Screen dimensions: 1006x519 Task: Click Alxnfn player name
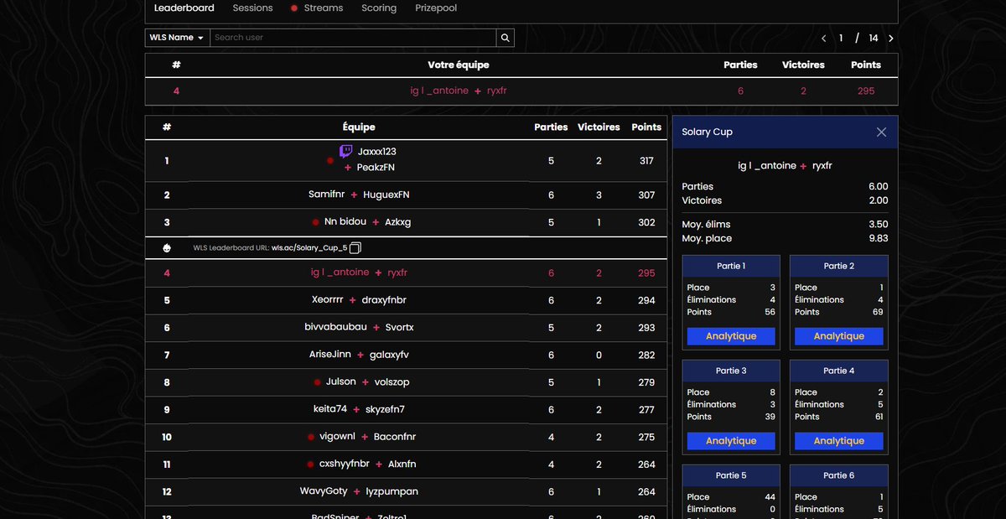click(402, 464)
